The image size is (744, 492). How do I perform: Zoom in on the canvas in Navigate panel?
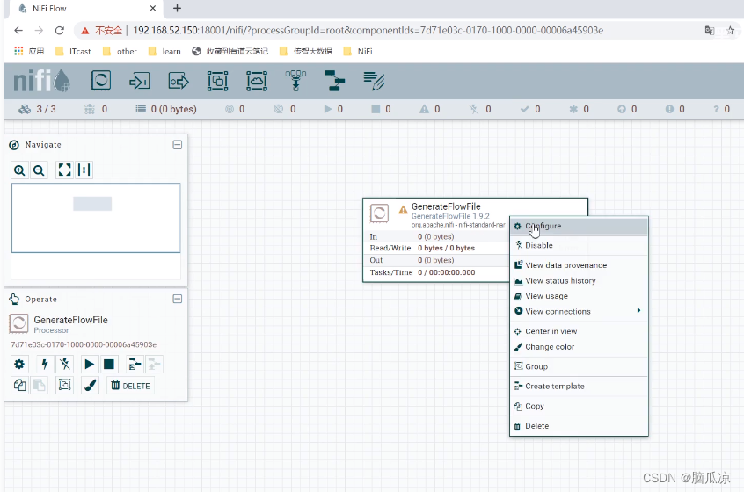pyautogui.click(x=19, y=170)
